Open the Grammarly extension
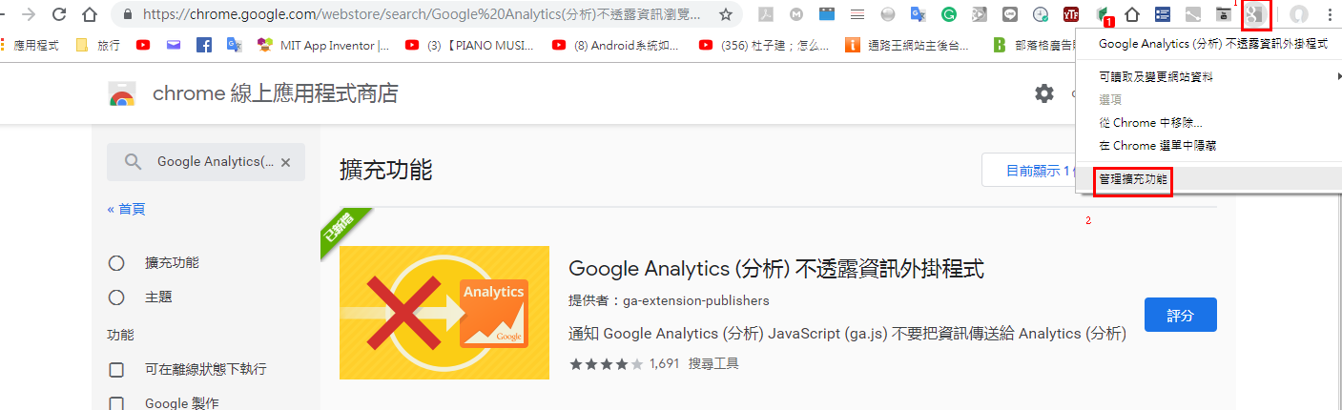This screenshot has height=410, width=1342. click(949, 14)
